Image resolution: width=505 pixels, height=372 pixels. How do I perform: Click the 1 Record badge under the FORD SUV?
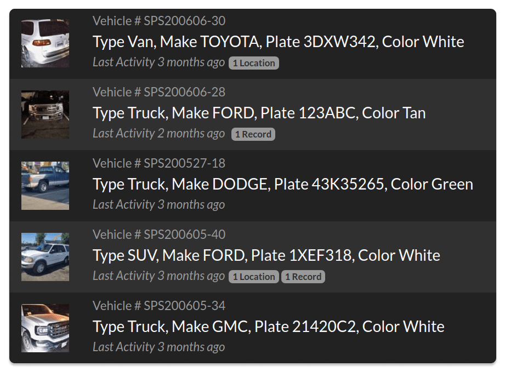tap(303, 276)
